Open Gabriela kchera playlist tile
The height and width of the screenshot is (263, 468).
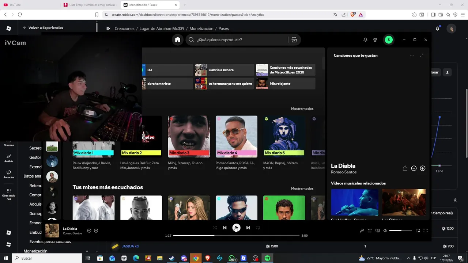tap(224, 70)
